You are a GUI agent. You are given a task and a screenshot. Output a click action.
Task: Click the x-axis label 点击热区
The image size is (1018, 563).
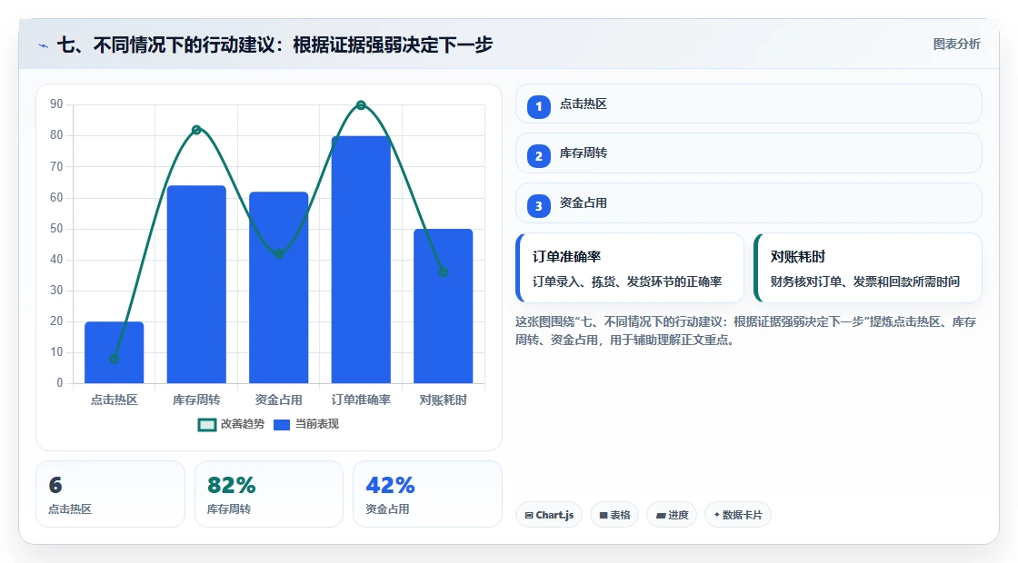115,400
